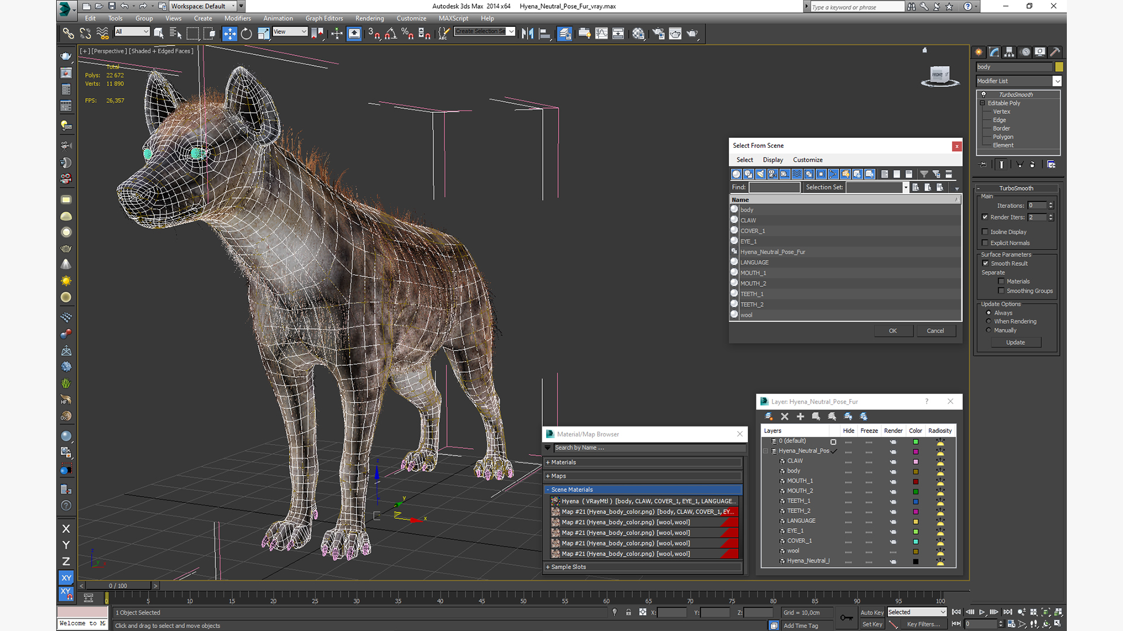Select Manually update option
The width and height of the screenshot is (1123, 631).
[989, 330]
